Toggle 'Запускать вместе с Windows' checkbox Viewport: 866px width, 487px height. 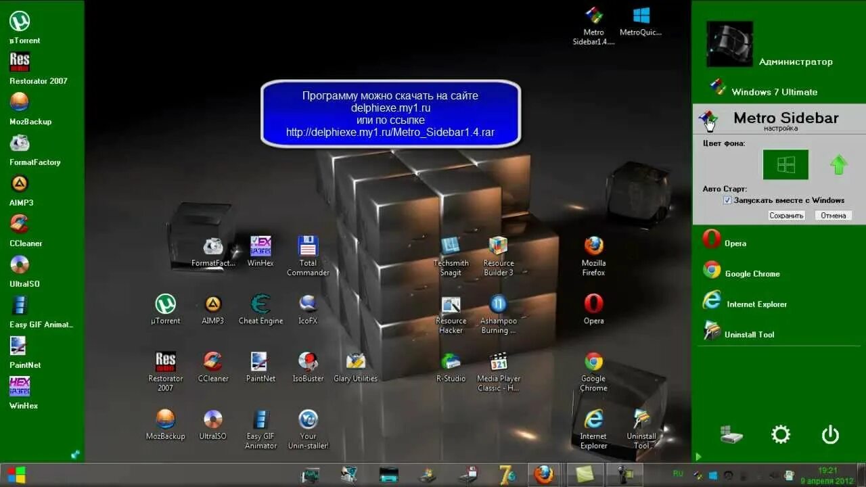727,200
